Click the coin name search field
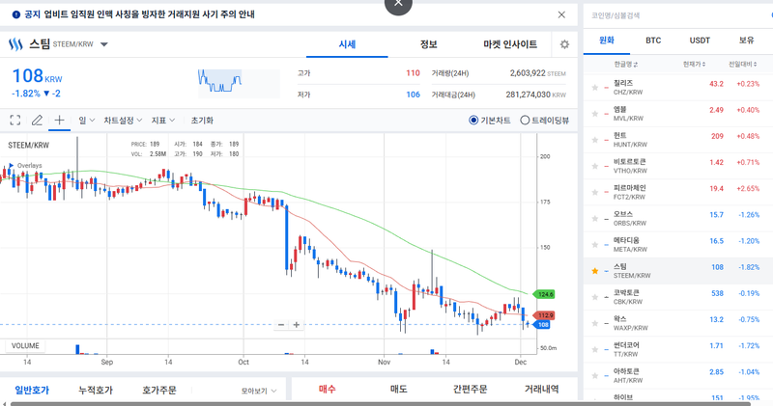This screenshot has height=406, width=773. coord(676,14)
